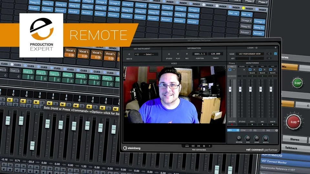The image size is (310, 174).
Task: Click the NAME field VST PERFORMER VIEW
Action: point(250,54)
